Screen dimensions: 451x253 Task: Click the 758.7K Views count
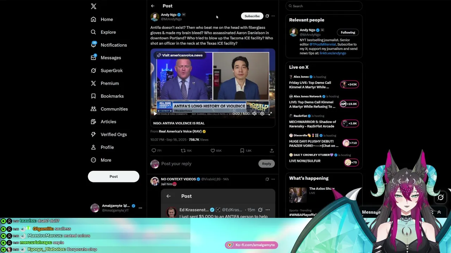198,140
